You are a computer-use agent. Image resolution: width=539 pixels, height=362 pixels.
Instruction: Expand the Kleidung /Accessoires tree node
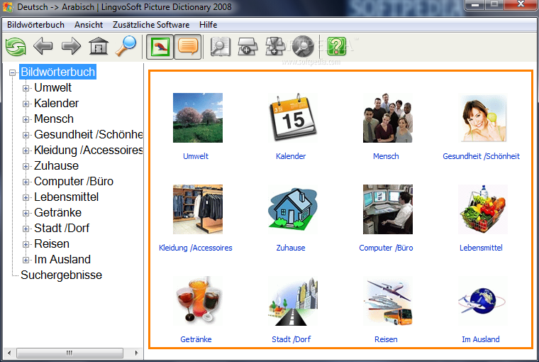tap(26, 150)
